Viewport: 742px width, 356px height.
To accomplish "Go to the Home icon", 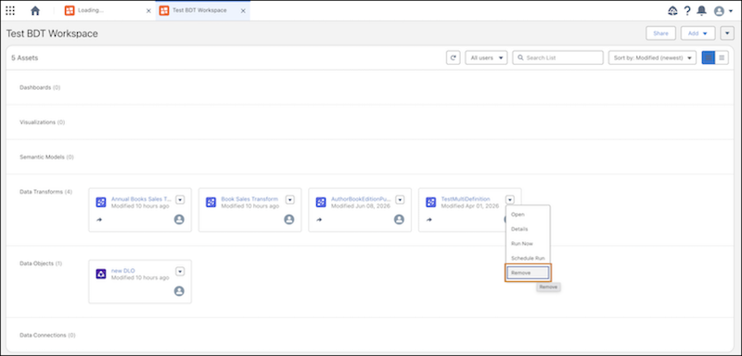I will 35,10.
